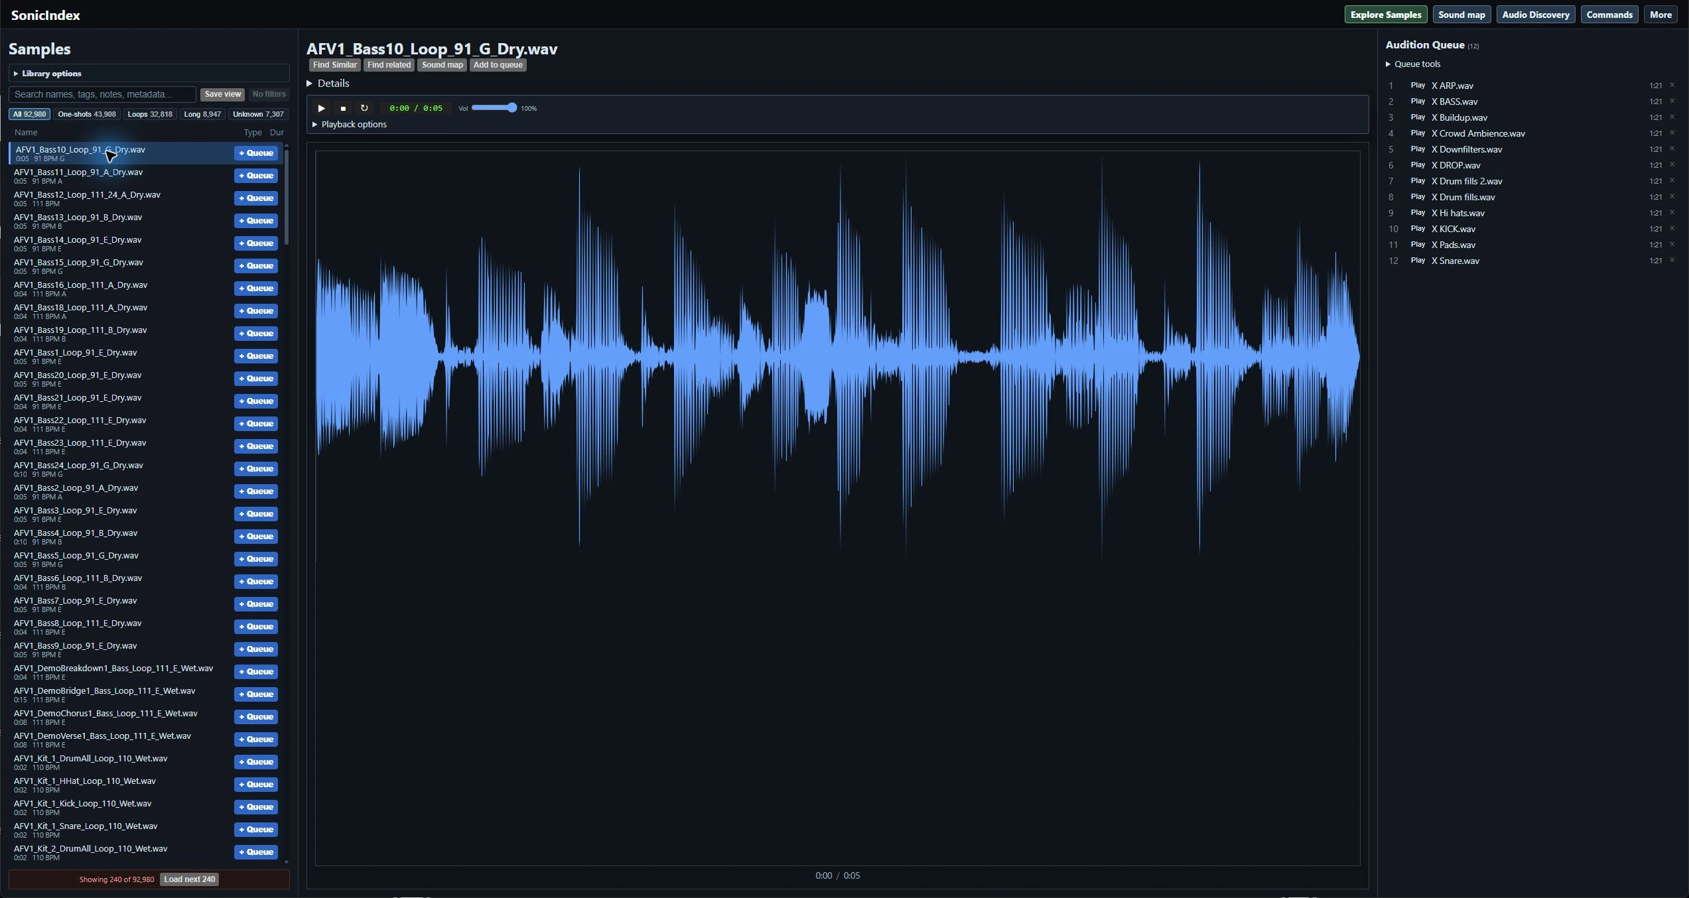Image resolution: width=1689 pixels, height=898 pixels.
Task: Click in the waveform display
Action: (x=837, y=508)
